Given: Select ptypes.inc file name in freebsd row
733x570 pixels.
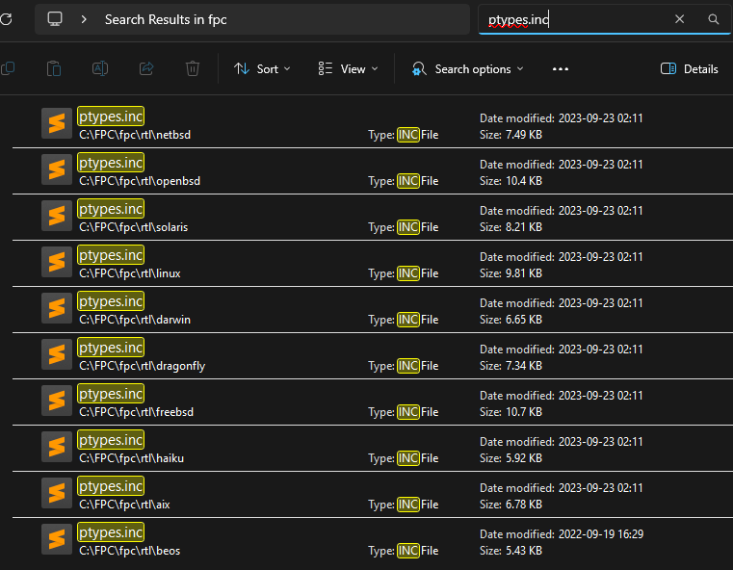Looking at the screenshot, I should [111, 394].
